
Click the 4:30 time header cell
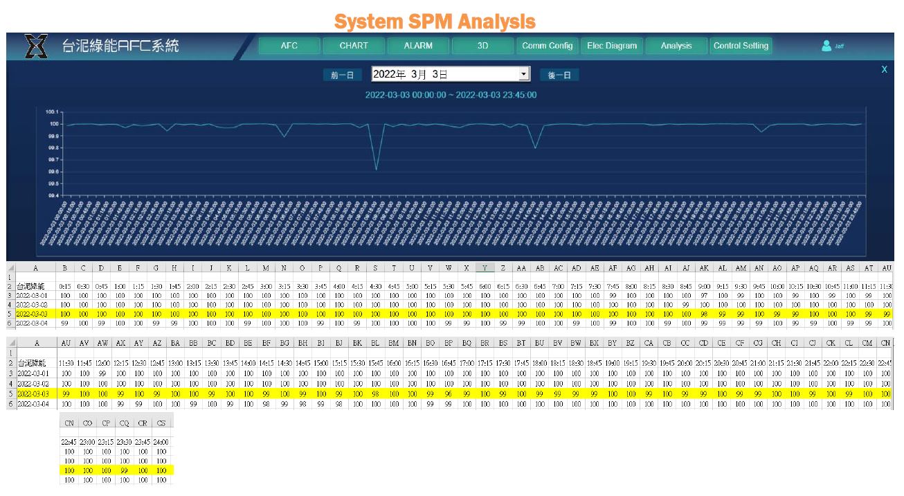click(375, 287)
